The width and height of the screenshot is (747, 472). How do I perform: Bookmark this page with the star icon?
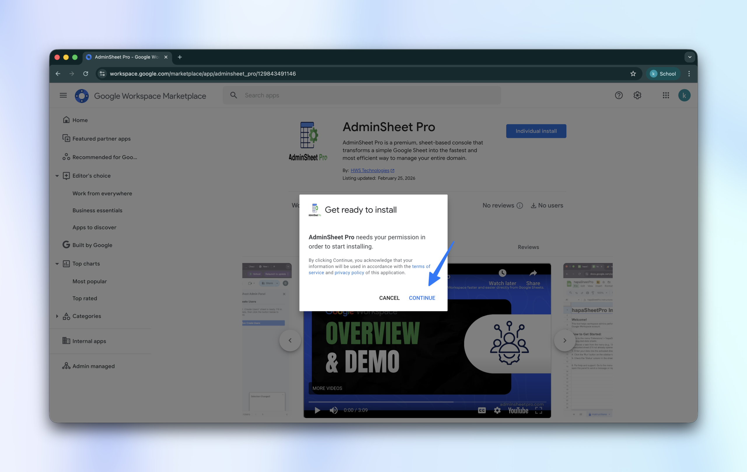(x=633, y=74)
